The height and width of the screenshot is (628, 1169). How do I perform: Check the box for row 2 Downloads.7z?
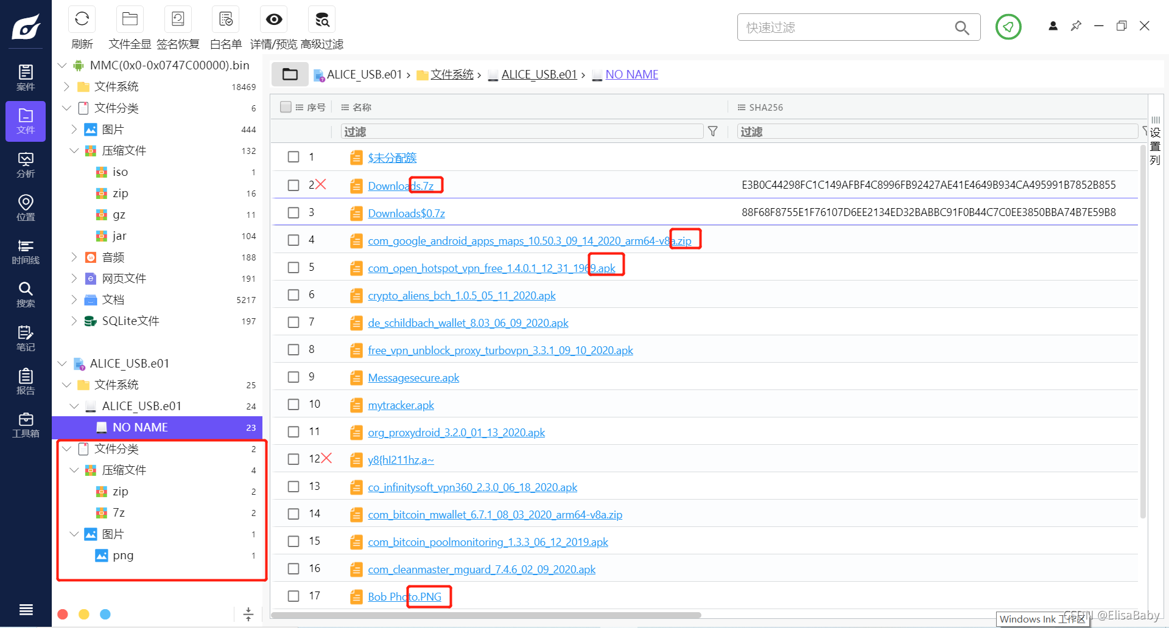coord(293,185)
